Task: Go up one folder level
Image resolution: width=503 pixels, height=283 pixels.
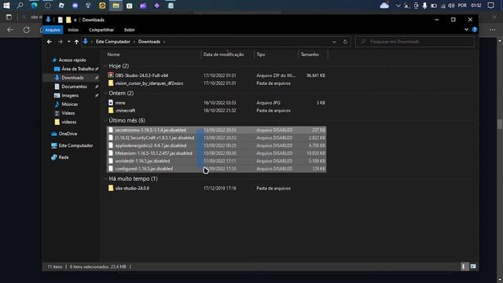Action: click(76, 42)
